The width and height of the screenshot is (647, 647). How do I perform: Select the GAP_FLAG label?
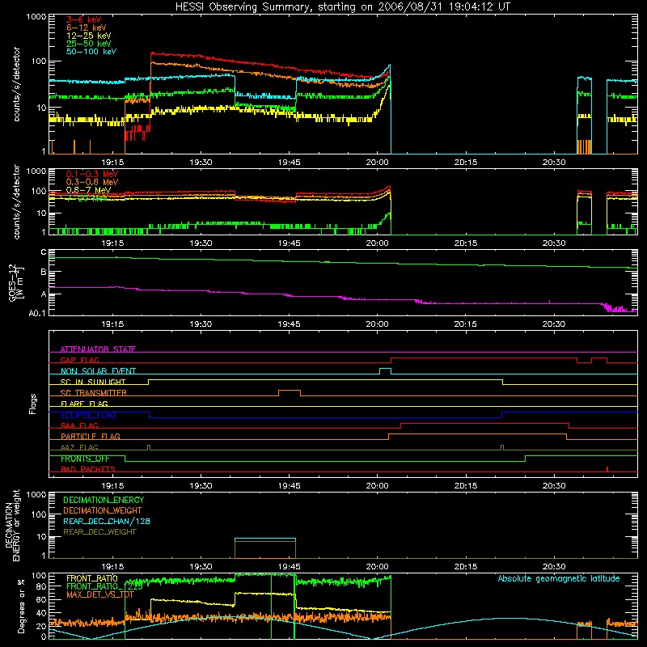coord(79,360)
